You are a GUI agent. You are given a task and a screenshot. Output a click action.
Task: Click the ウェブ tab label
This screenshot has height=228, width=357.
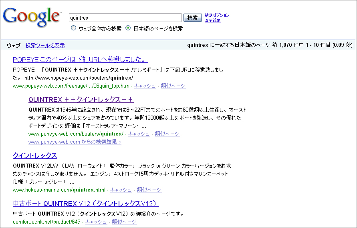[14, 45]
